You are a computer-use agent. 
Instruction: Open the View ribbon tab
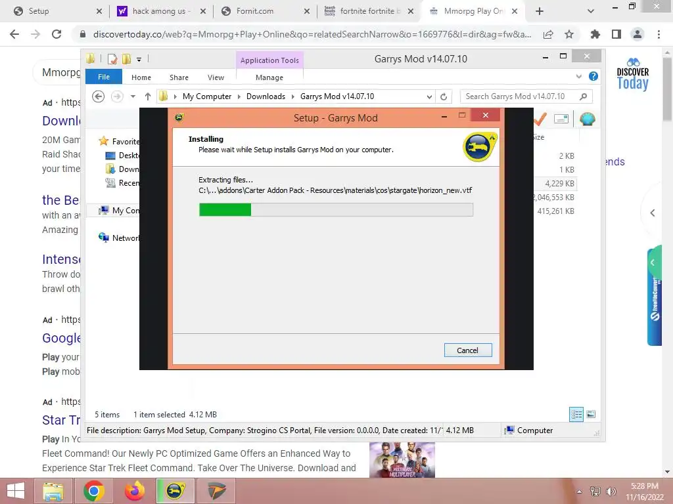216,77
